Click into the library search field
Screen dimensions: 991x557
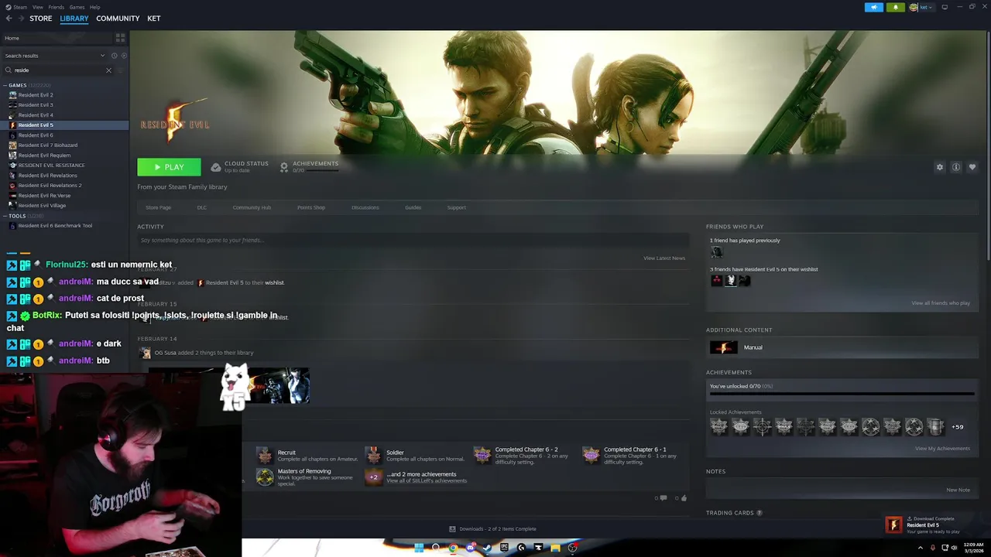[x=58, y=70]
